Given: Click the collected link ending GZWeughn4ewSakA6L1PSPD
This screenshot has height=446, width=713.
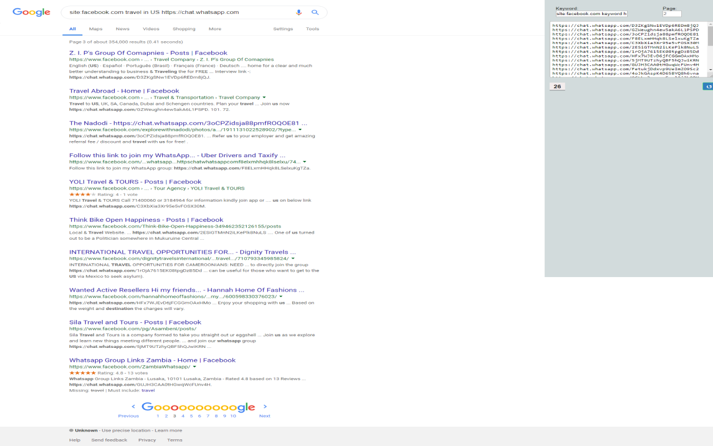Looking at the screenshot, I should pyautogui.click(x=626, y=30).
